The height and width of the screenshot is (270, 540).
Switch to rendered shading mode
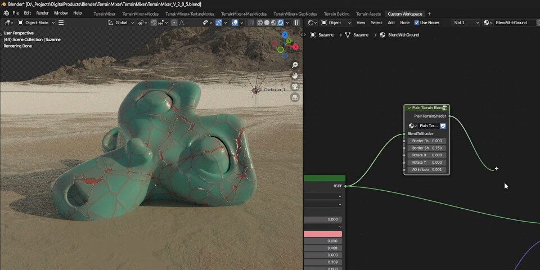pyautogui.click(x=280, y=22)
